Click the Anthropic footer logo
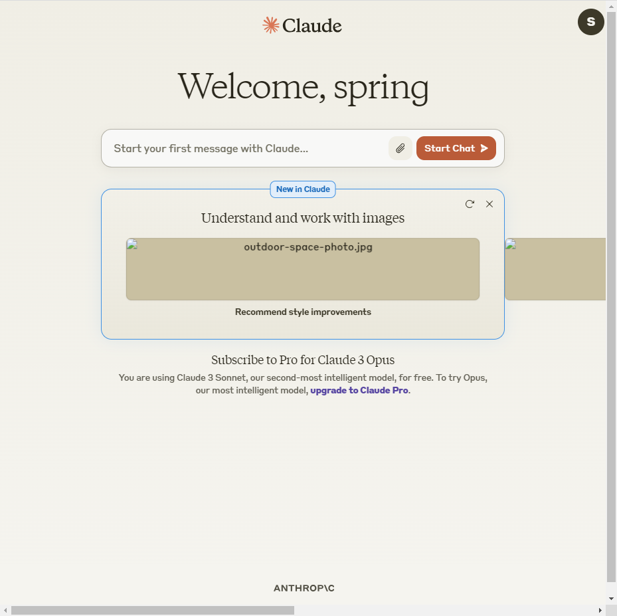This screenshot has width=617, height=616. point(304,588)
